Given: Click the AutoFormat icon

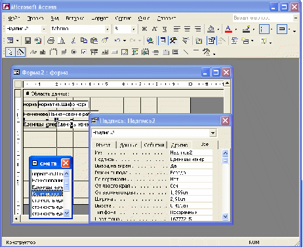Looking at the screenshot, I should pyautogui.click(x=186, y=41).
